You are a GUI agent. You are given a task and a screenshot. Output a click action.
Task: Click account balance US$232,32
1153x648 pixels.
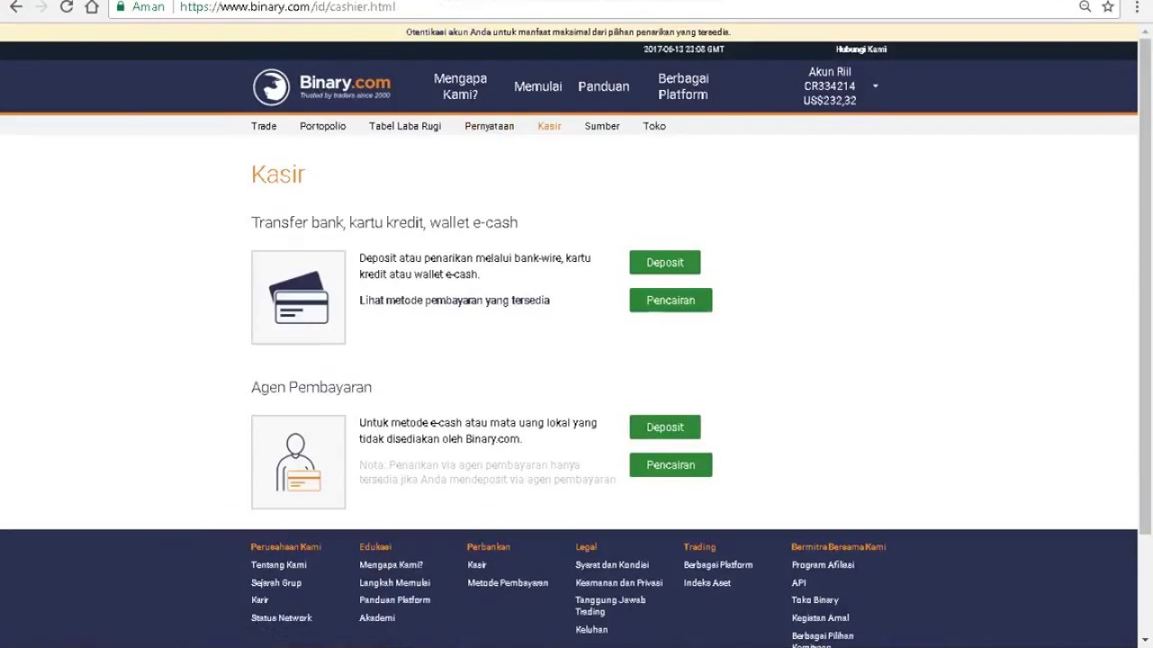coord(830,101)
